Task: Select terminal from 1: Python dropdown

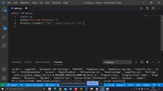Action: 117,62
